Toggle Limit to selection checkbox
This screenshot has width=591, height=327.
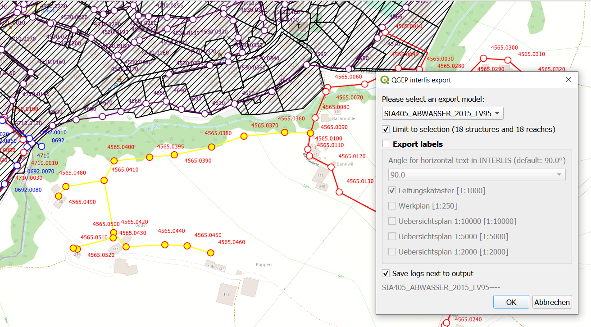[386, 129]
